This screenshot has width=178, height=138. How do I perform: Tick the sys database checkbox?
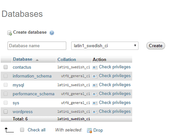pyautogui.click(x=6, y=103)
